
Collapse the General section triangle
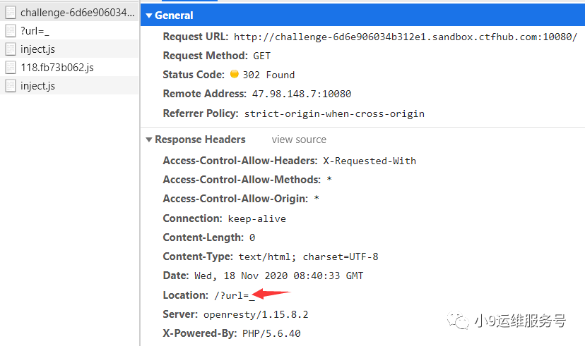[148, 16]
